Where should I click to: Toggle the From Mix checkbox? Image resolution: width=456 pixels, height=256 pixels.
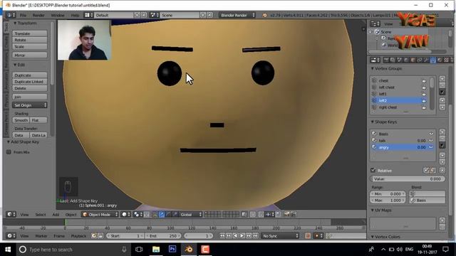click(9, 151)
